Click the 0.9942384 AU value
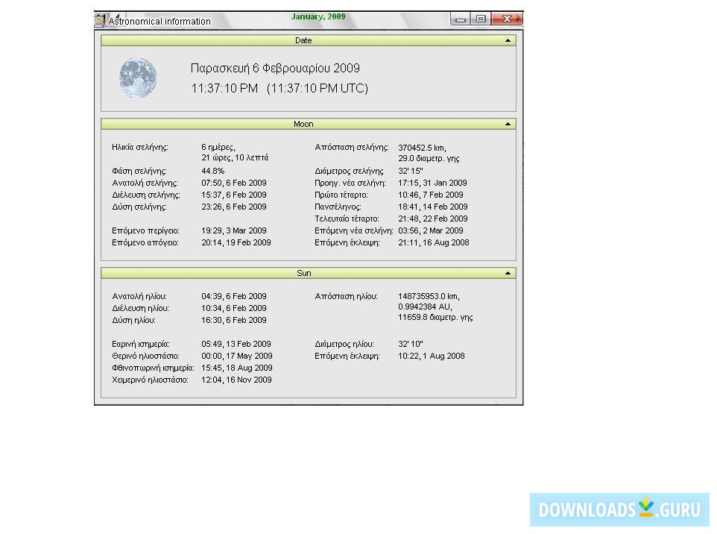Screen dimensions: 717x534 pos(425,307)
